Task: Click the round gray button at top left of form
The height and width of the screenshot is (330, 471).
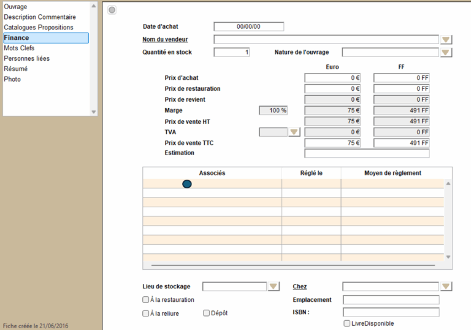Action: [x=112, y=10]
